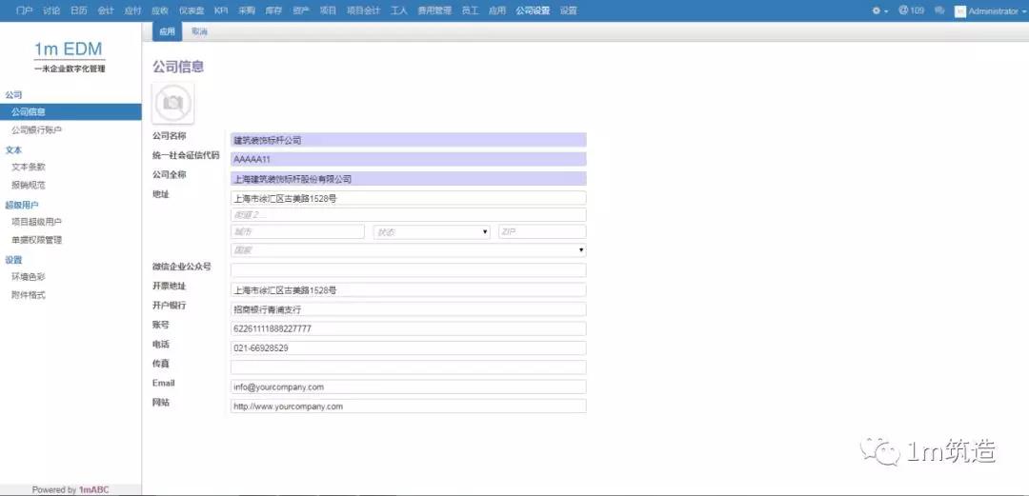The height and width of the screenshot is (496, 1029).
Task: Click the chat conversations bubble icon
Action: pos(940,10)
